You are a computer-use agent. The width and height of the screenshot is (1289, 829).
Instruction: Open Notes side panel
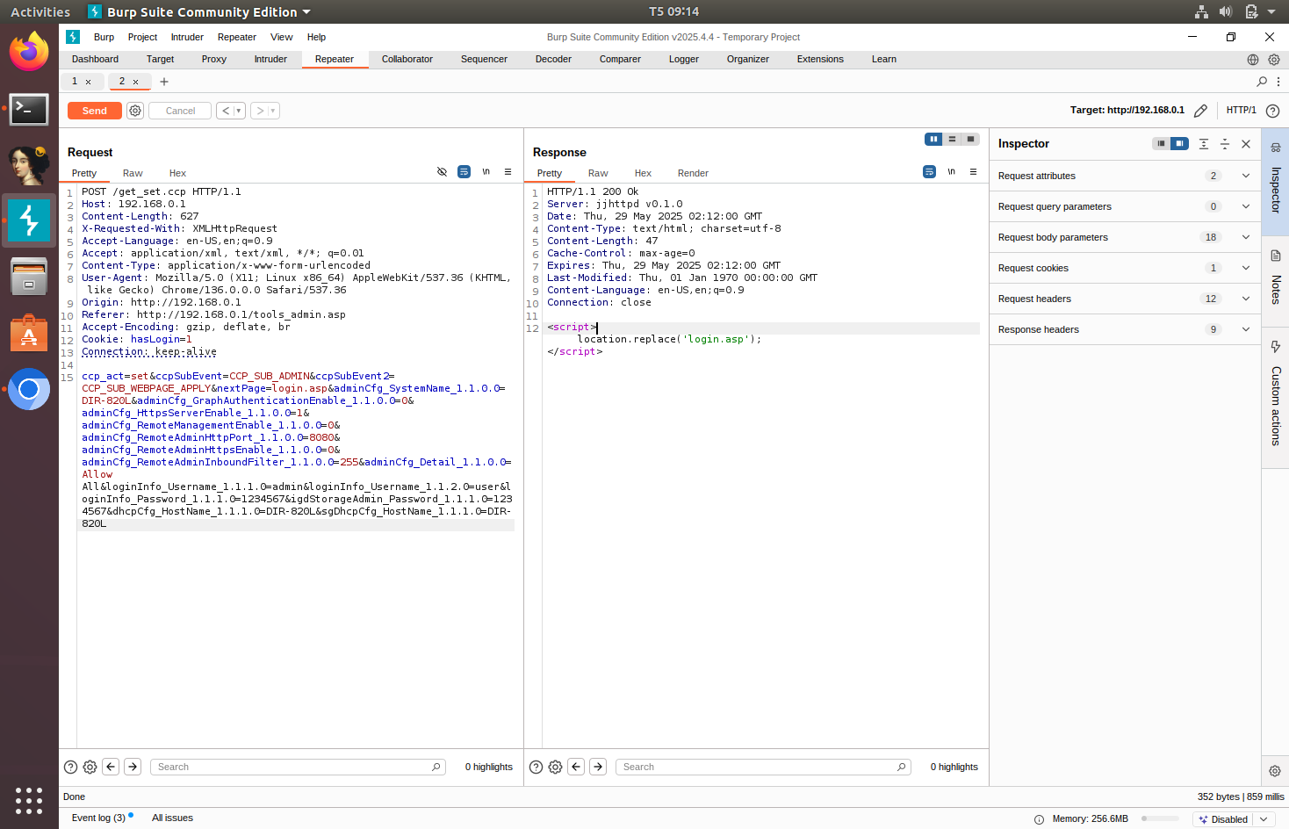click(1276, 278)
